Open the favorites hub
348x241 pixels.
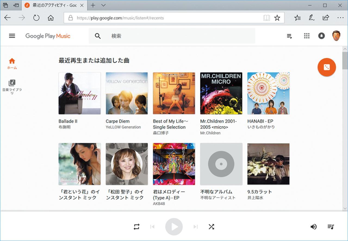tap(297, 18)
